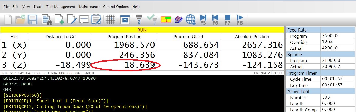The height and width of the screenshot is (112, 356).
Task: Click the add line icon with green plus
Action: (59, 19)
